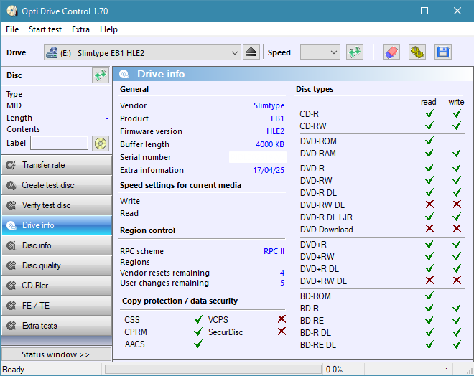This screenshot has width=474, height=376.
Task: Click the Extra information date 17/04/25
Action: [269, 170]
